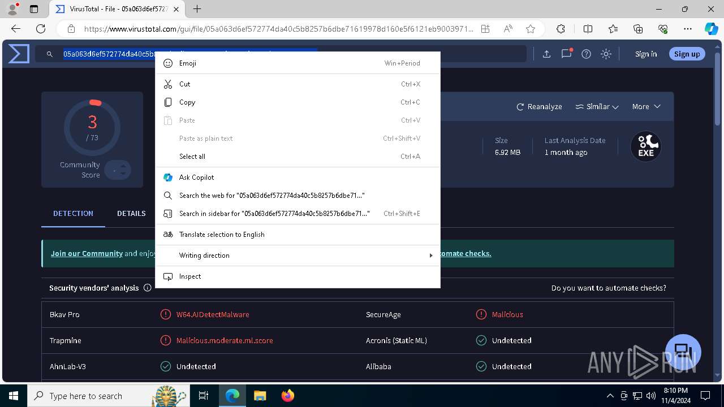Click the EXE file type icon

click(646, 146)
